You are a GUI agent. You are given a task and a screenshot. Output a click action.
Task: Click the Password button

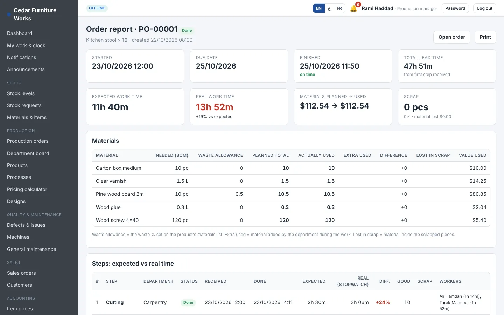pos(455,8)
